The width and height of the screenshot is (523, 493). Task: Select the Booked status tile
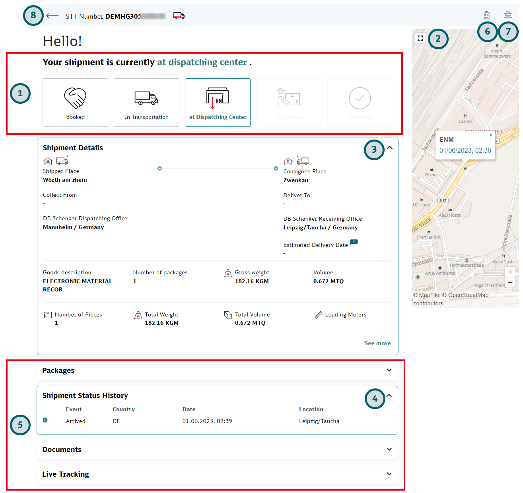75,103
